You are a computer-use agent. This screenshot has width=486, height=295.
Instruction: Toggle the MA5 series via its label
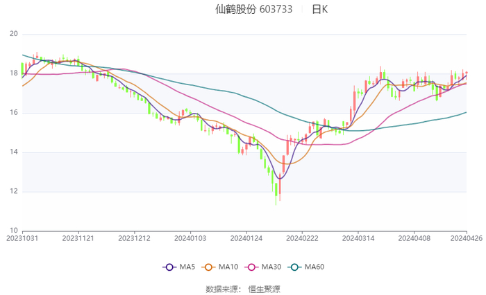(187, 267)
